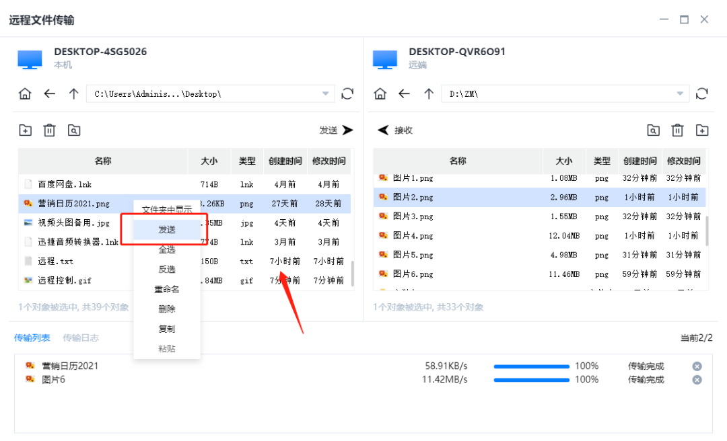Image resolution: width=727 pixels, height=441 pixels.
Task: Select local file 远程.txt
Action: click(184, 262)
